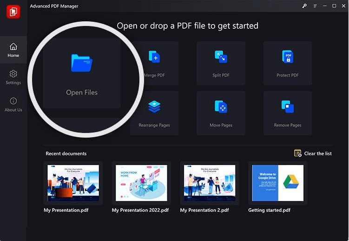Maximize the application window
349x241 pixels.
[x=334, y=6]
